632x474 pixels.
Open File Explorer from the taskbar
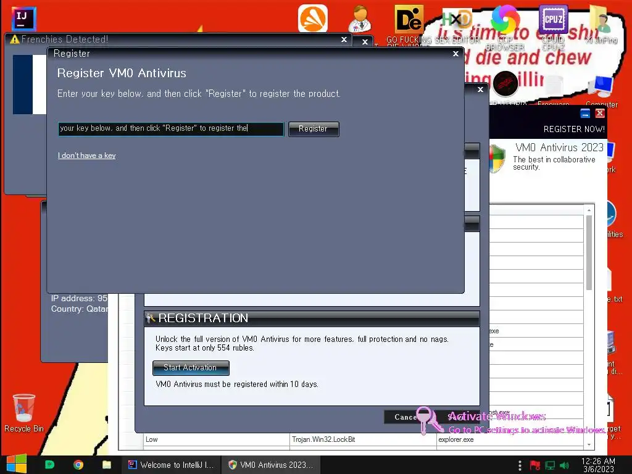tap(106, 465)
